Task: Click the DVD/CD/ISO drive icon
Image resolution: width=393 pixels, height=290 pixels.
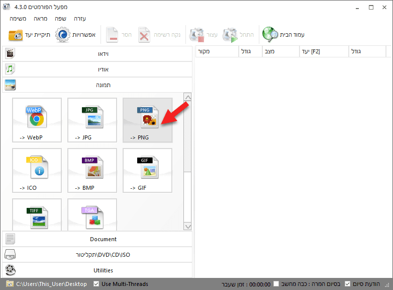Action: tap(10, 254)
